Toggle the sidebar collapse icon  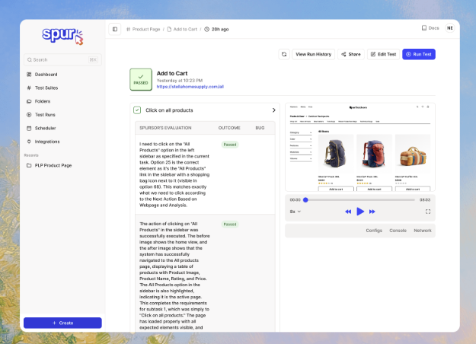(115, 29)
